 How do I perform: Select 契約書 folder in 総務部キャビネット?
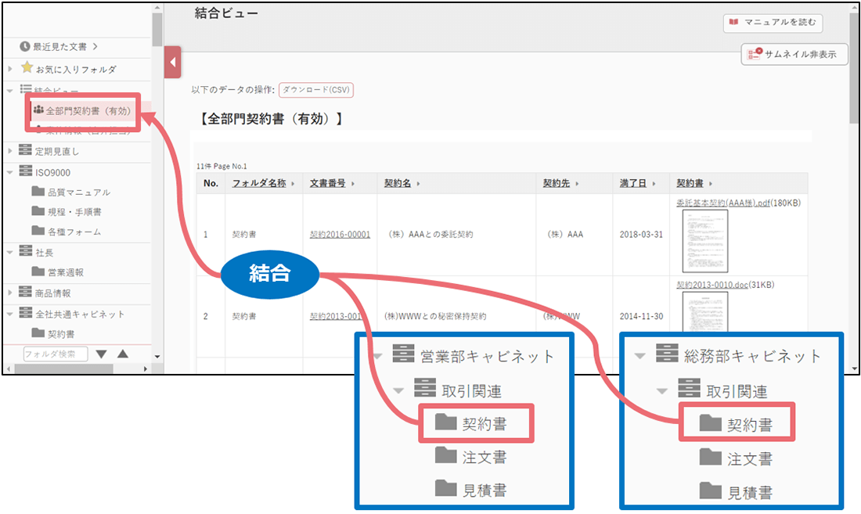tap(737, 422)
